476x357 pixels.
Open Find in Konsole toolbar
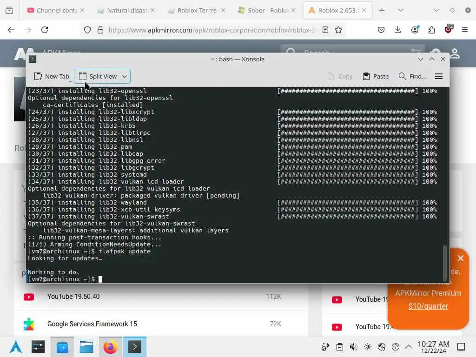point(412,77)
